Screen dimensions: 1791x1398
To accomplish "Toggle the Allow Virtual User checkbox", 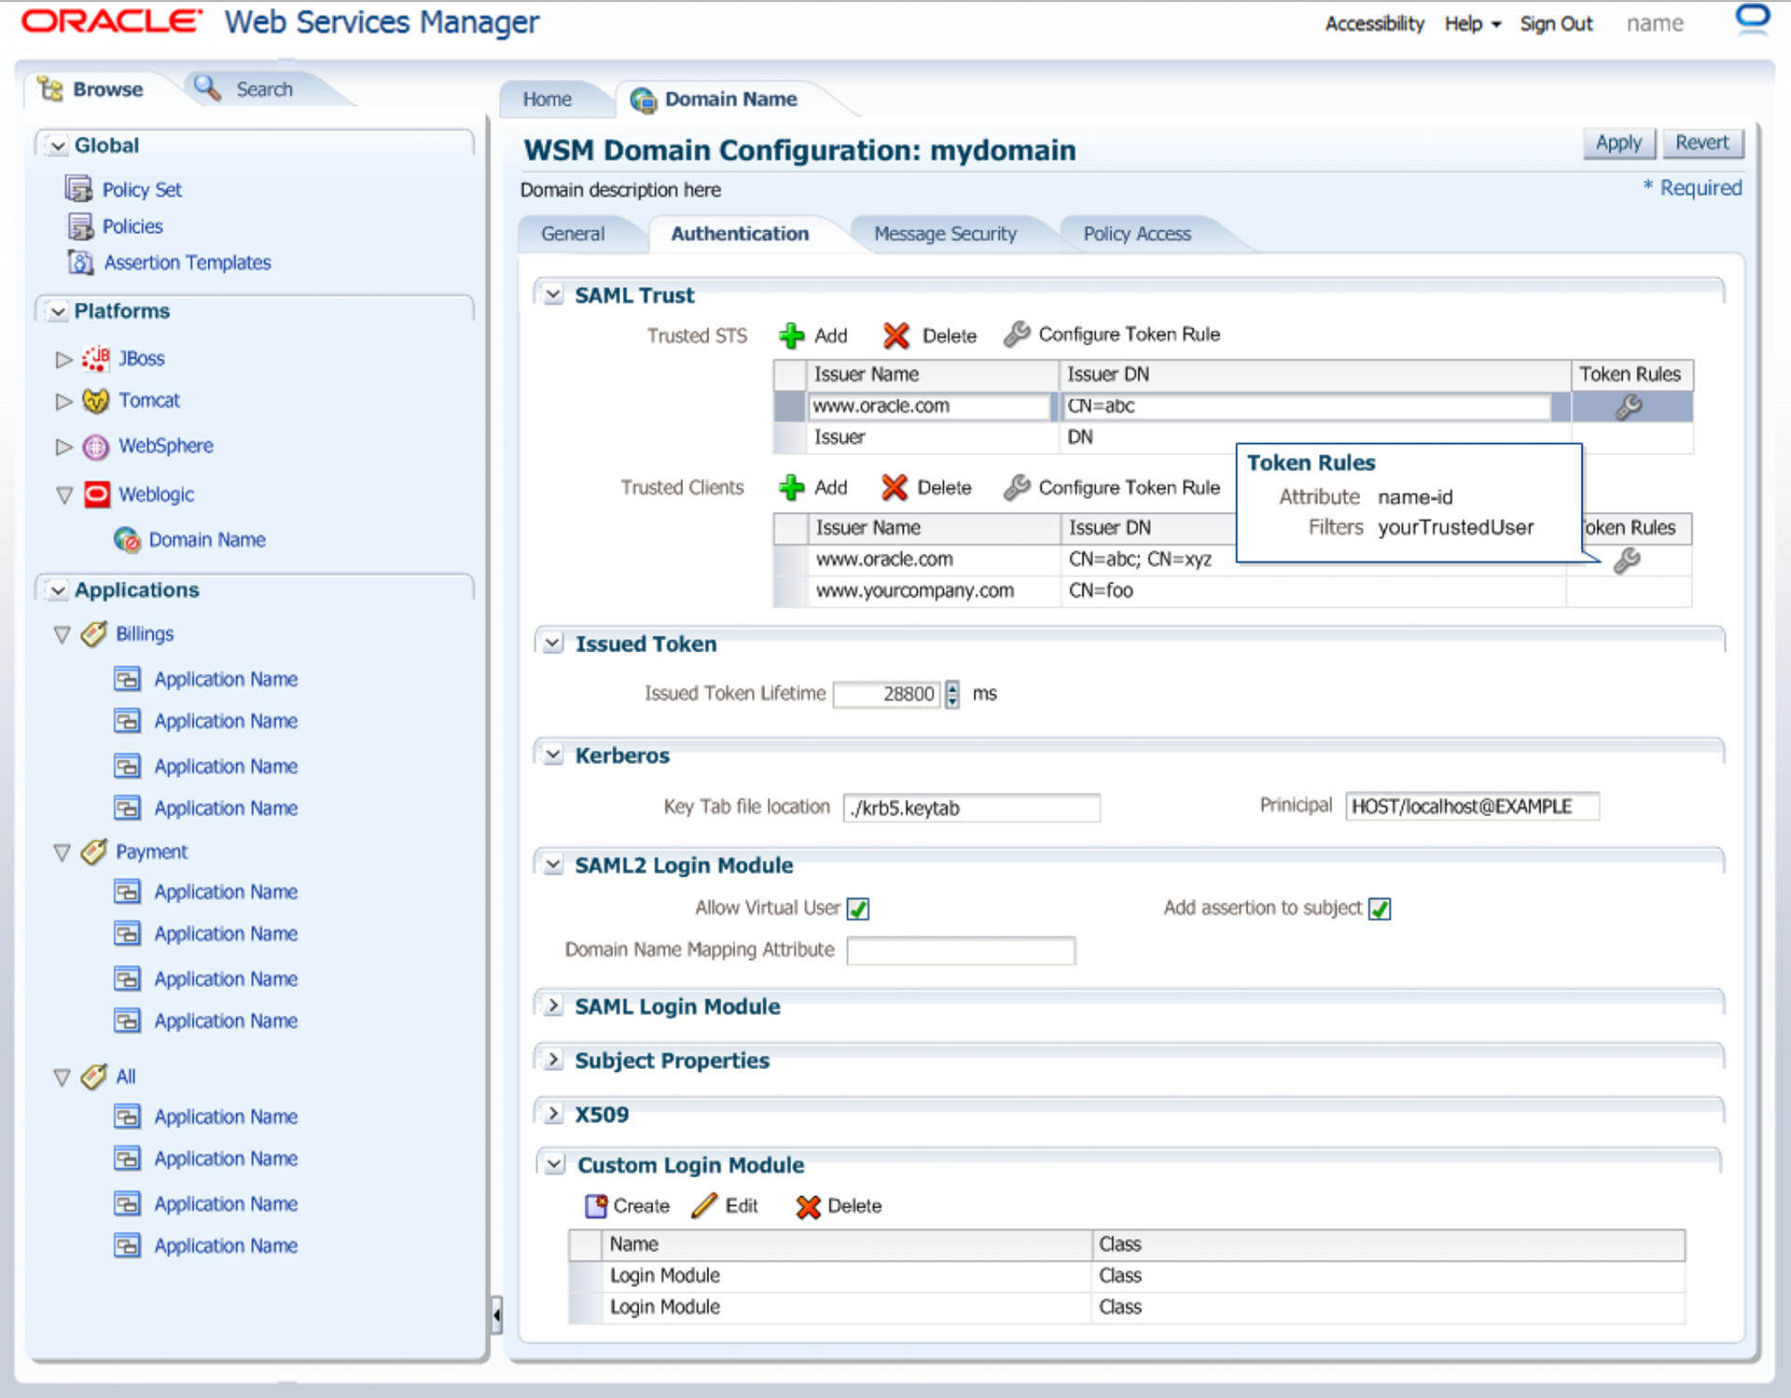I will 858,908.
